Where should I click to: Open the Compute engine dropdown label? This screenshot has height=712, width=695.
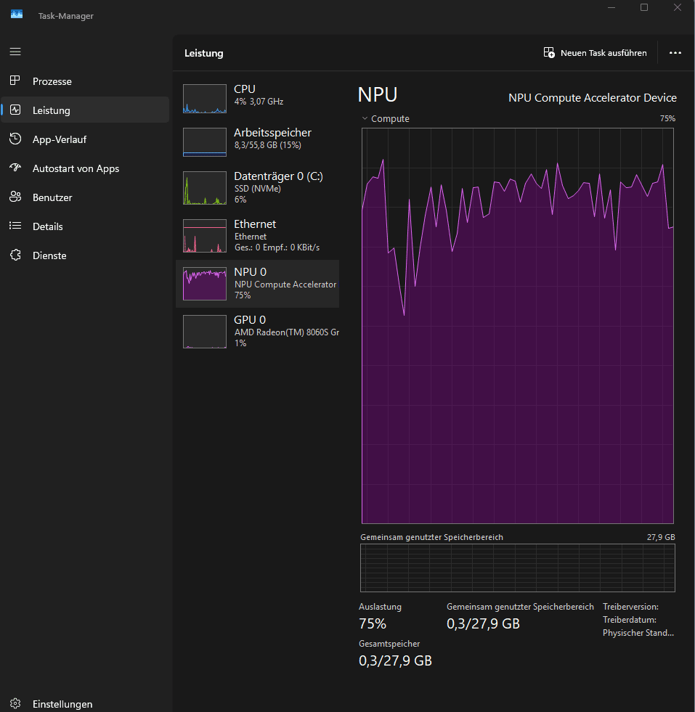point(390,118)
